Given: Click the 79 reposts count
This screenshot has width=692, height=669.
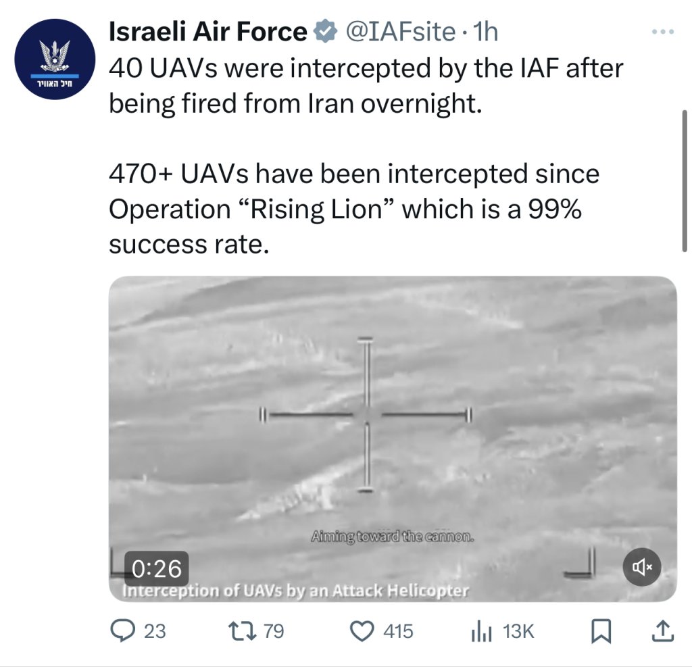Looking at the screenshot, I should pos(274,631).
